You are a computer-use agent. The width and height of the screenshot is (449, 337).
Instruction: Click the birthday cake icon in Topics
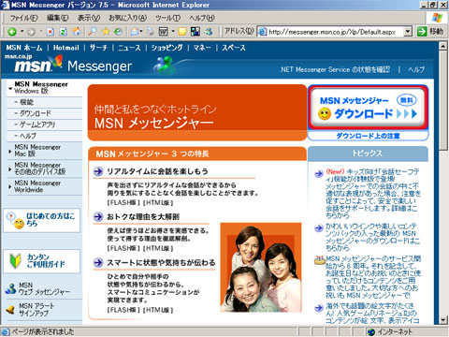(x=320, y=260)
